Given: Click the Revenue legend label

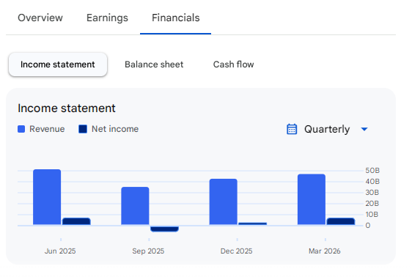Looking at the screenshot, I should (47, 129).
